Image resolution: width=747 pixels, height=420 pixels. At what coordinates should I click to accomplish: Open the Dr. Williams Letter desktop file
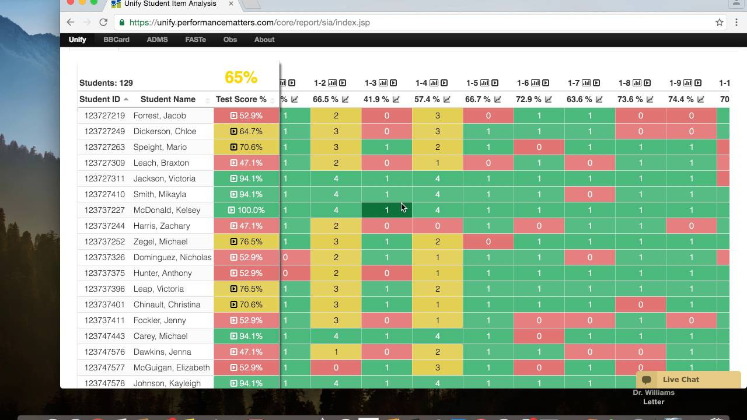tap(654, 397)
